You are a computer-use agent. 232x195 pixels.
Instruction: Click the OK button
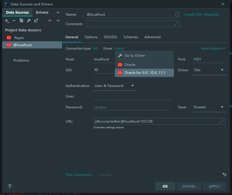click(x=165, y=186)
